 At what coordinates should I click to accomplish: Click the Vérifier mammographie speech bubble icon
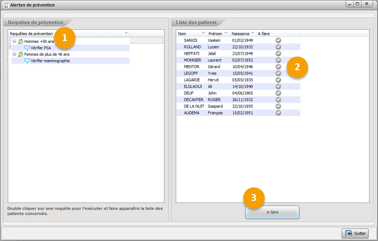point(27,61)
